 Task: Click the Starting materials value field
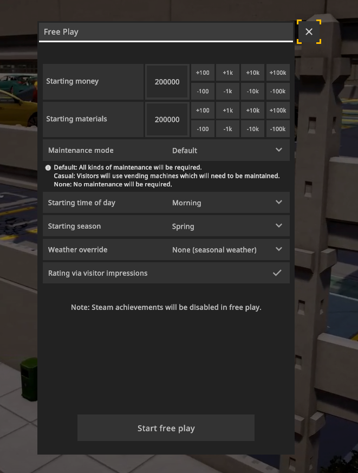point(167,120)
